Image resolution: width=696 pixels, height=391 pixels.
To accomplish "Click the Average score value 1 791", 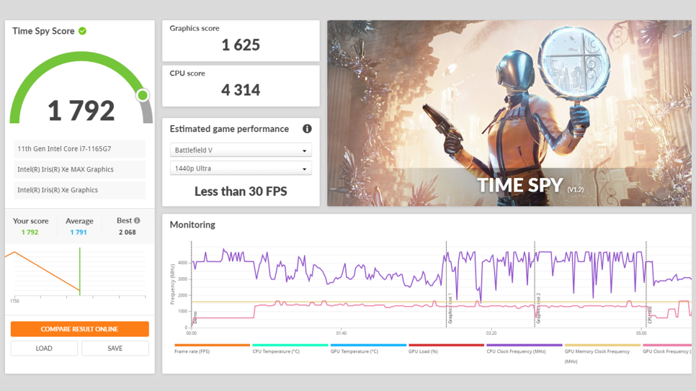I will tap(79, 232).
